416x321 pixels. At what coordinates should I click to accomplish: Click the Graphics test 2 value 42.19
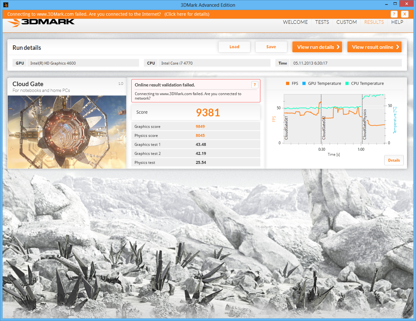[201, 154]
